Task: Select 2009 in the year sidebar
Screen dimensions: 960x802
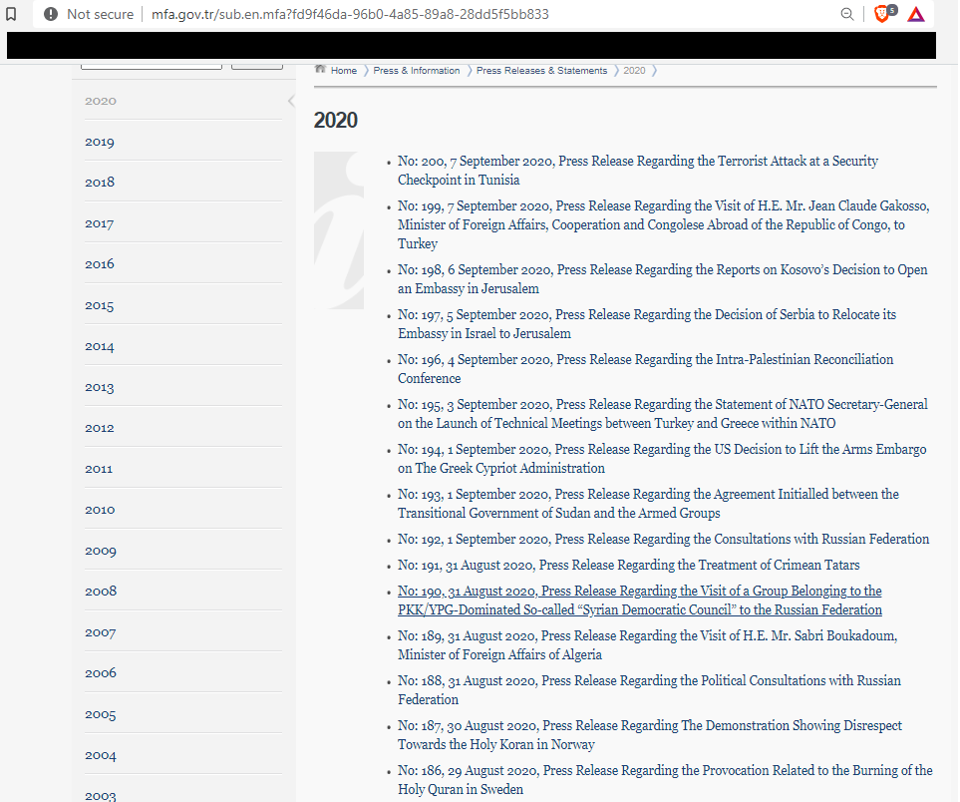Action: click(101, 551)
